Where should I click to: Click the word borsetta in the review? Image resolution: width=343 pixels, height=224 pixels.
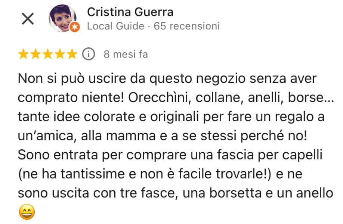click(x=255, y=193)
